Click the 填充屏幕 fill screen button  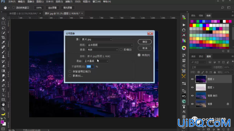click(68, 8)
